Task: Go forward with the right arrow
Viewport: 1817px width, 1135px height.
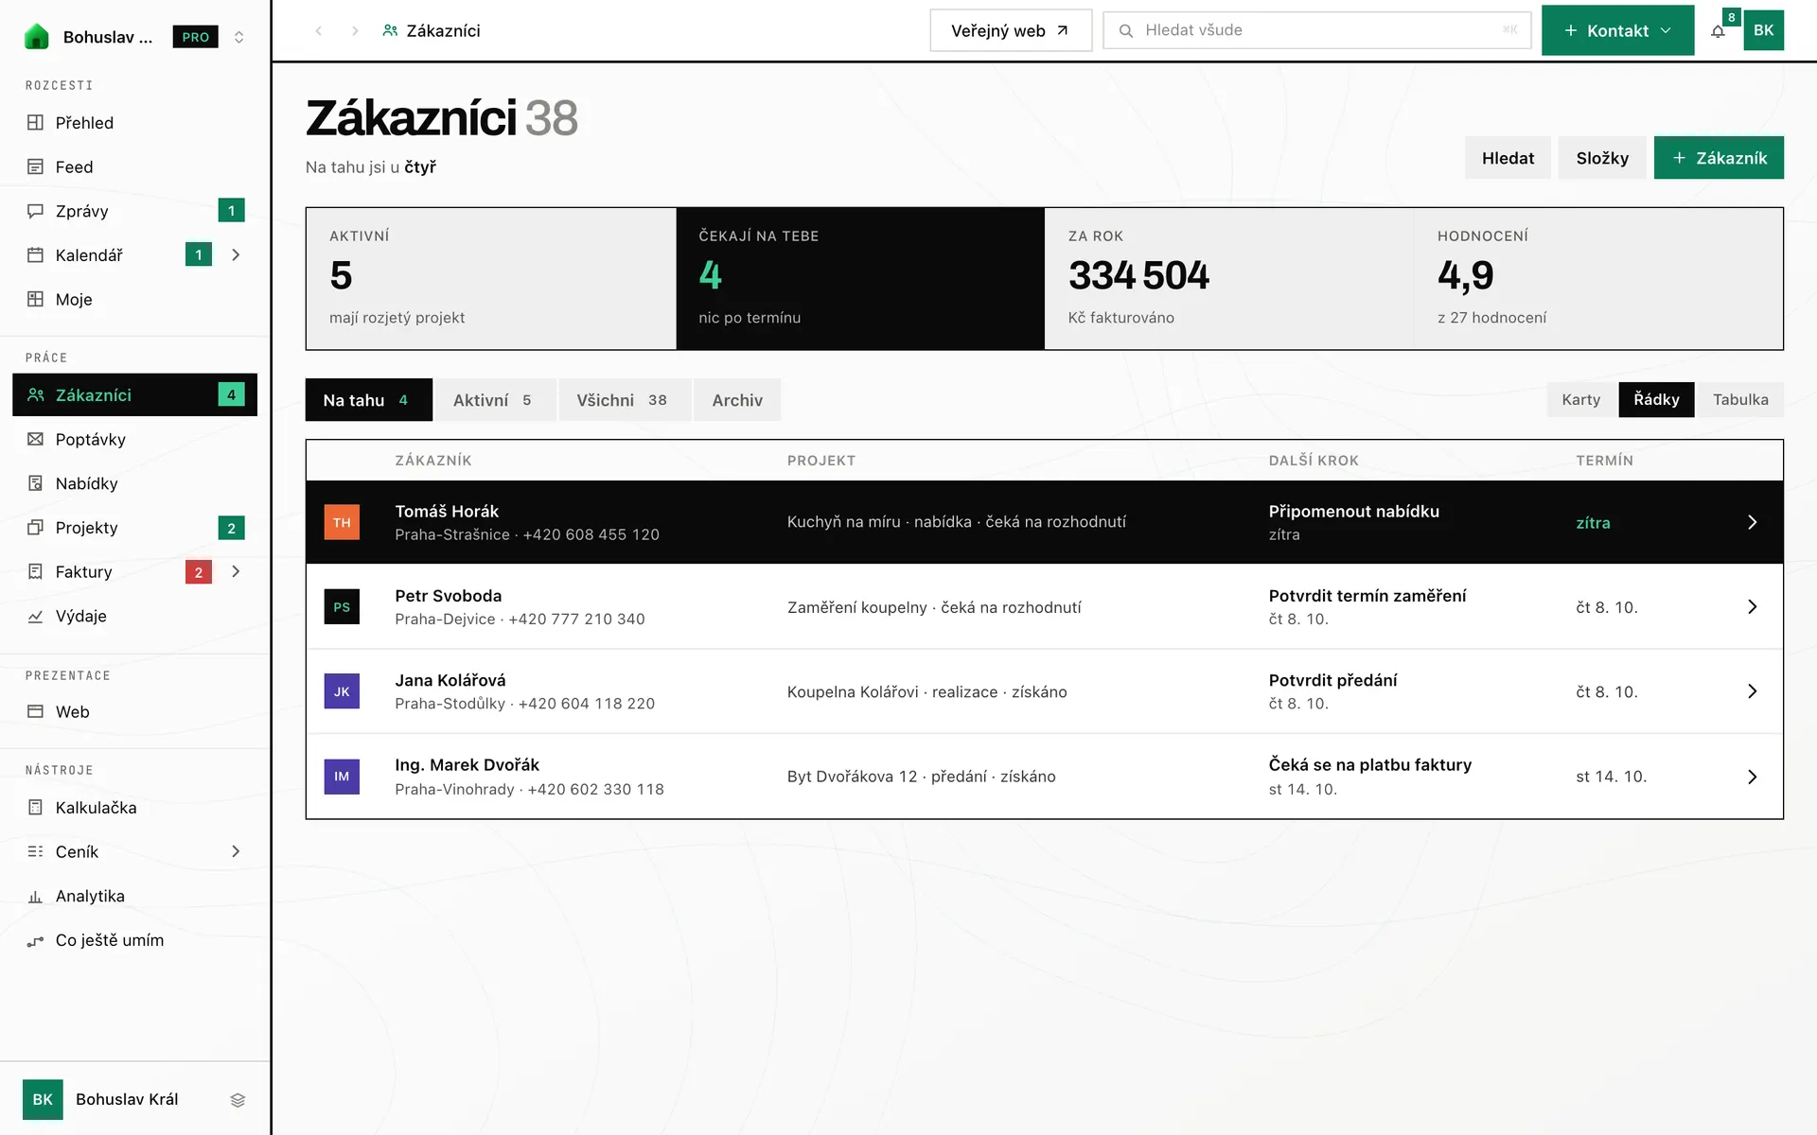Action: click(x=355, y=31)
